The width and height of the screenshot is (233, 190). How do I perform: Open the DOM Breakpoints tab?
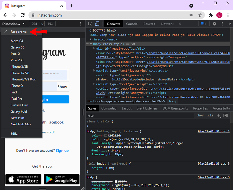[x=175, y=108]
